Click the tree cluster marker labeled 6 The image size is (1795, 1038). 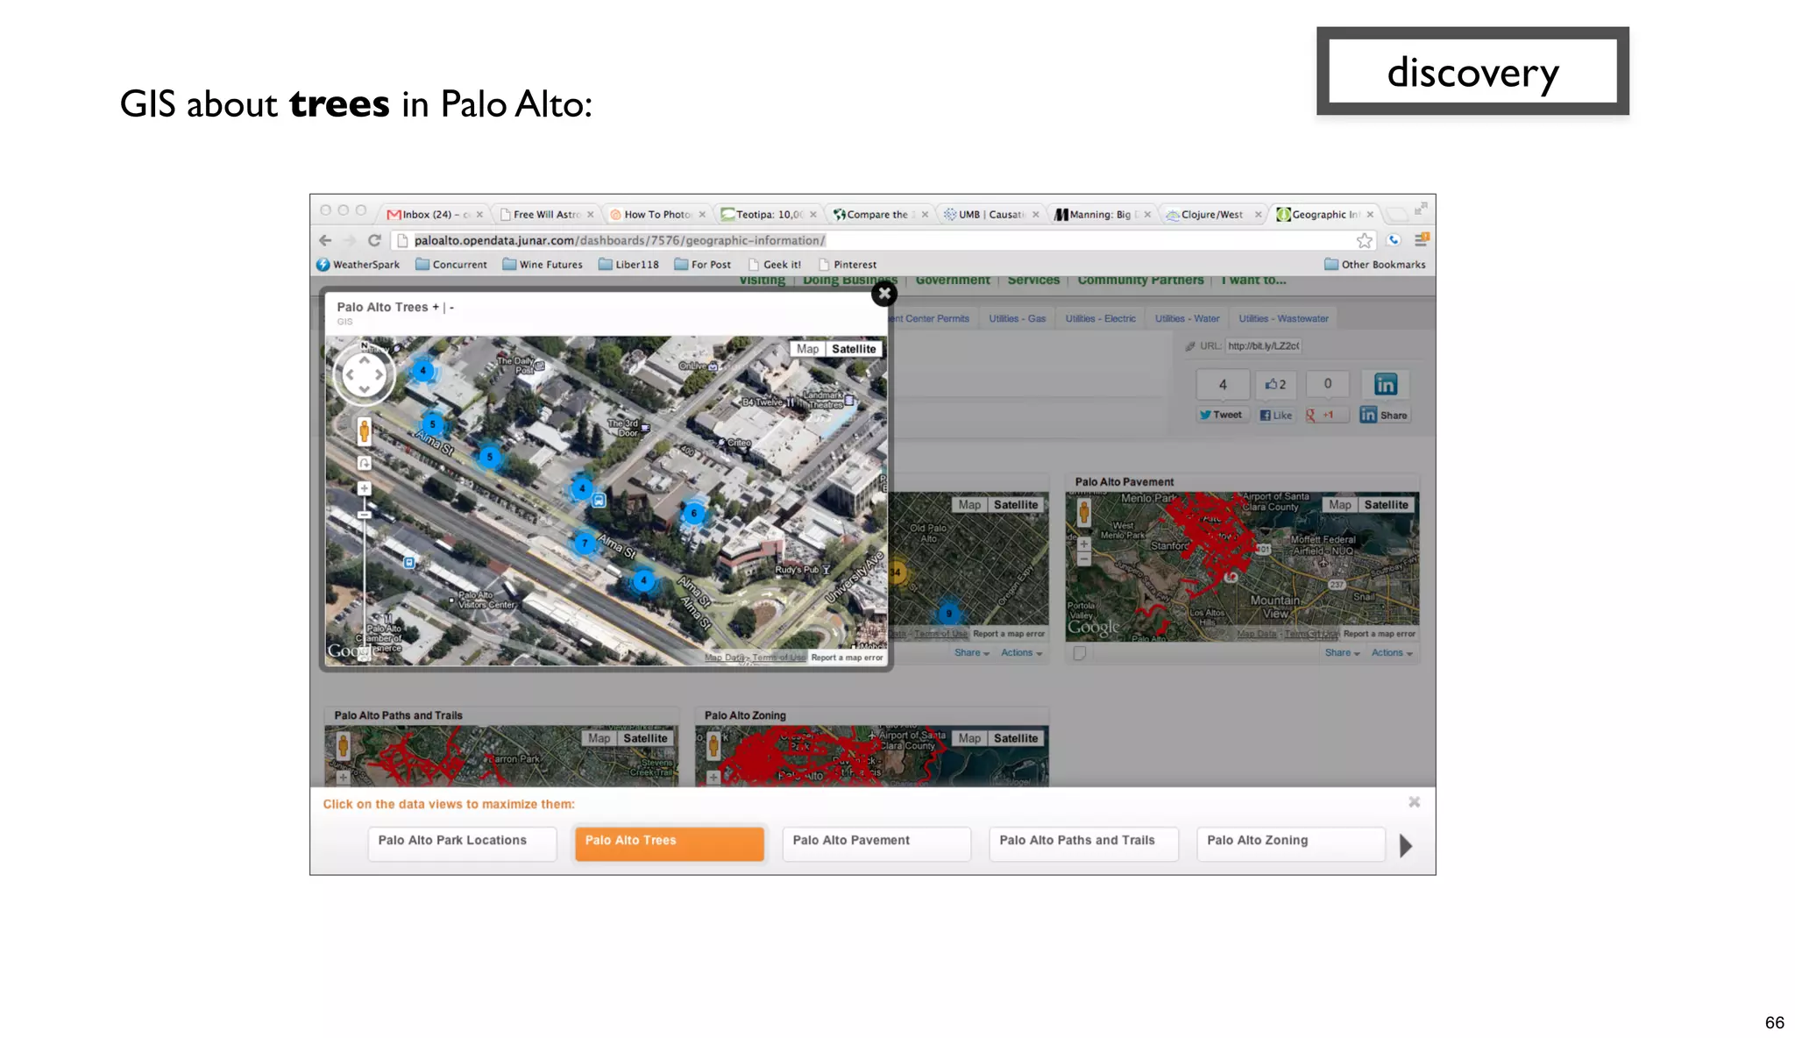694,513
